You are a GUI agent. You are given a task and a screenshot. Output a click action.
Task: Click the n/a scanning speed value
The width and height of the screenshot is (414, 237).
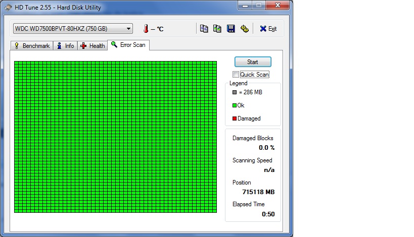click(x=269, y=170)
